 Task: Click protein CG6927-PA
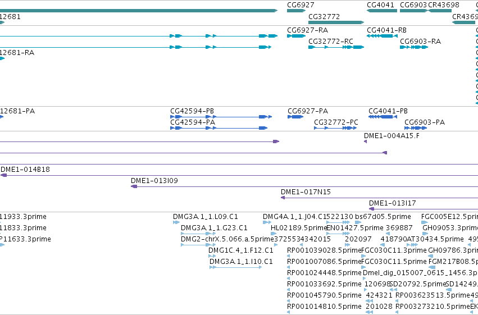(295, 117)
